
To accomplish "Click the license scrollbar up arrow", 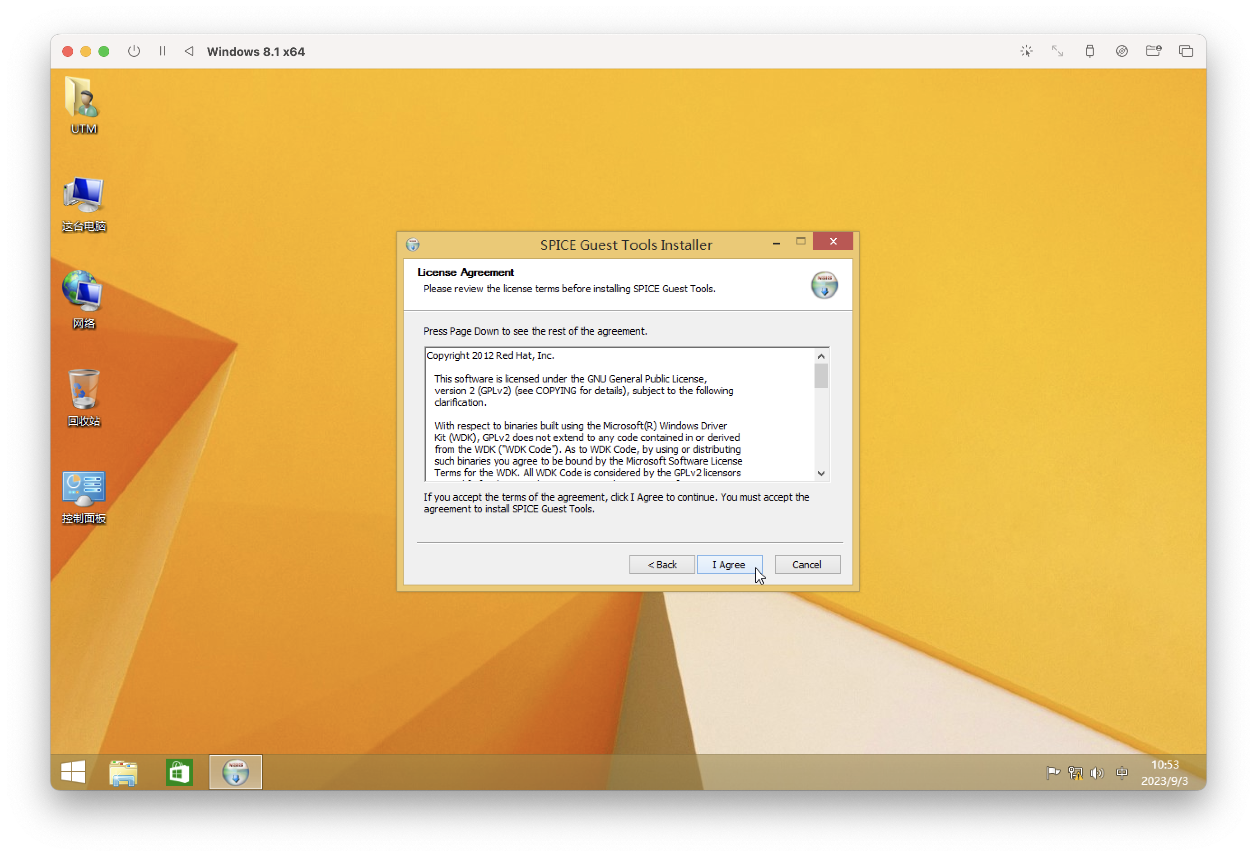I will [821, 356].
